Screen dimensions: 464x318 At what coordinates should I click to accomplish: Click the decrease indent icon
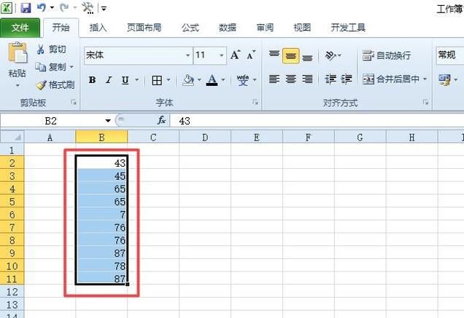[x=330, y=79]
